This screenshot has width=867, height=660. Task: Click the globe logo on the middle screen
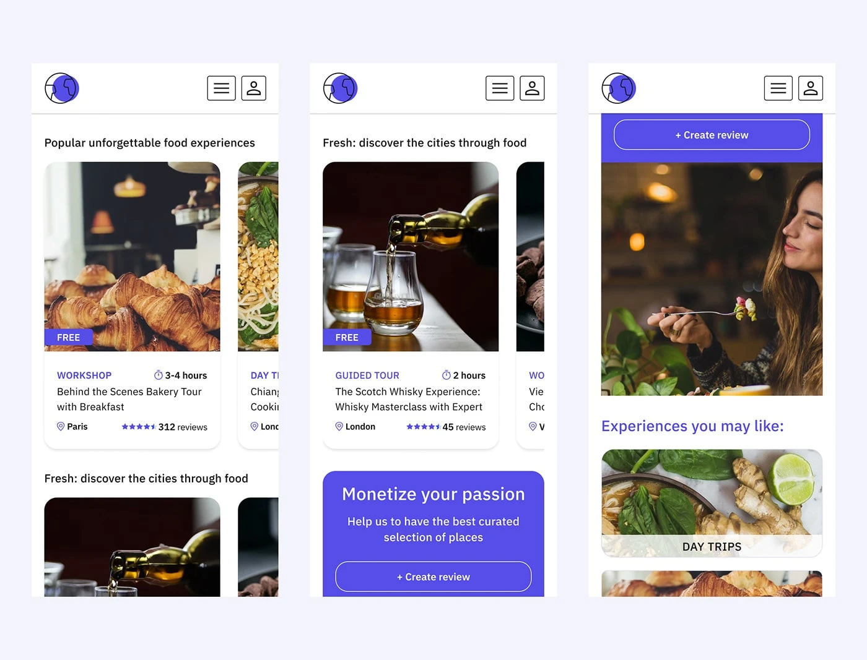pos(340,88)
